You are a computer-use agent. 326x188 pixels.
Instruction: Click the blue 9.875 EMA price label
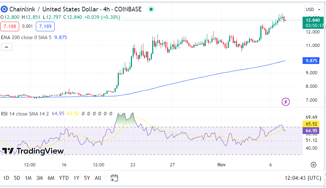coord(311,60)
